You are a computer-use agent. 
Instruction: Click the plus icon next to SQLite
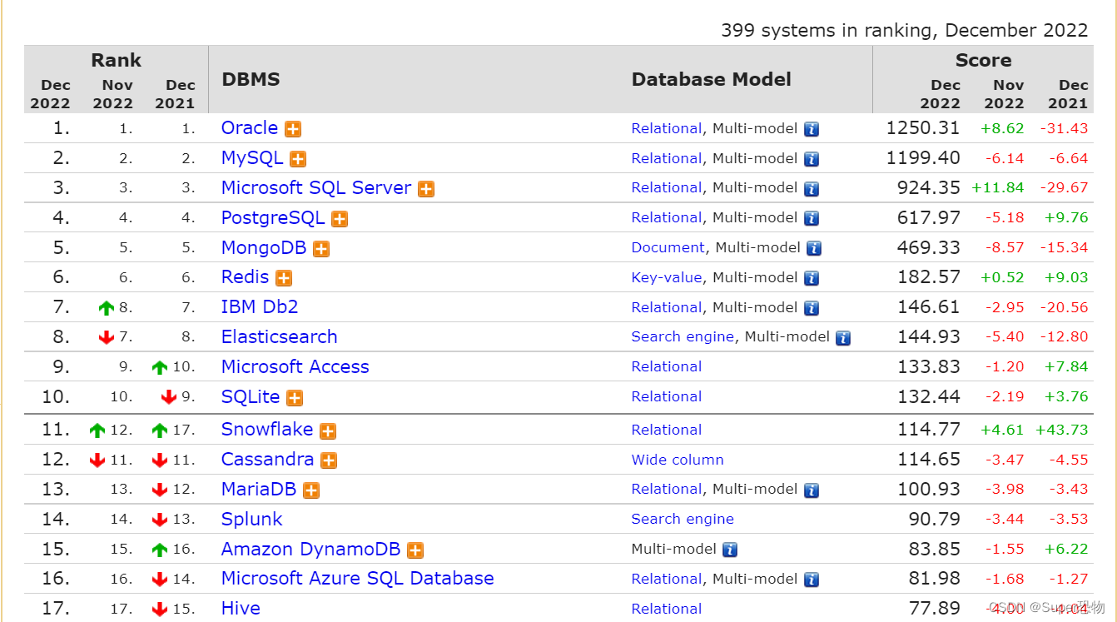coord(295,398)
